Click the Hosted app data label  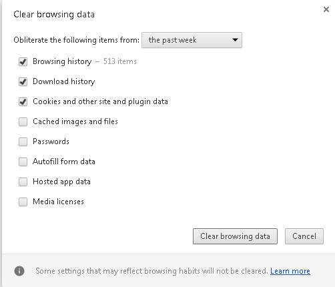click(61, 182)
